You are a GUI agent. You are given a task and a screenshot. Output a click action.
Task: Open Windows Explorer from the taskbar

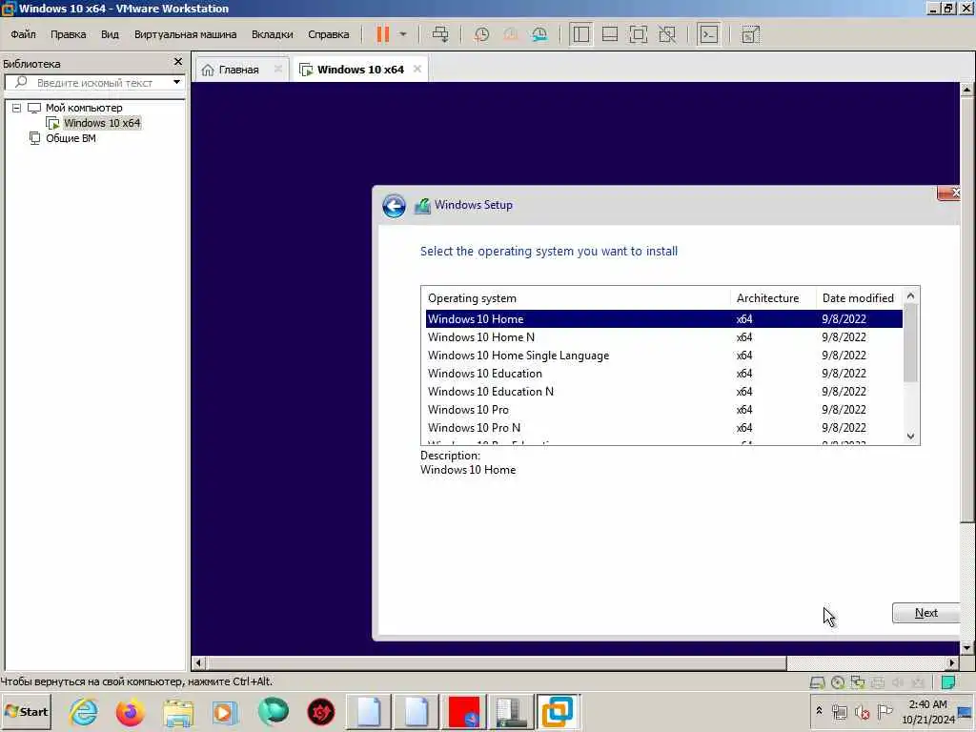[x=178, y=711]
